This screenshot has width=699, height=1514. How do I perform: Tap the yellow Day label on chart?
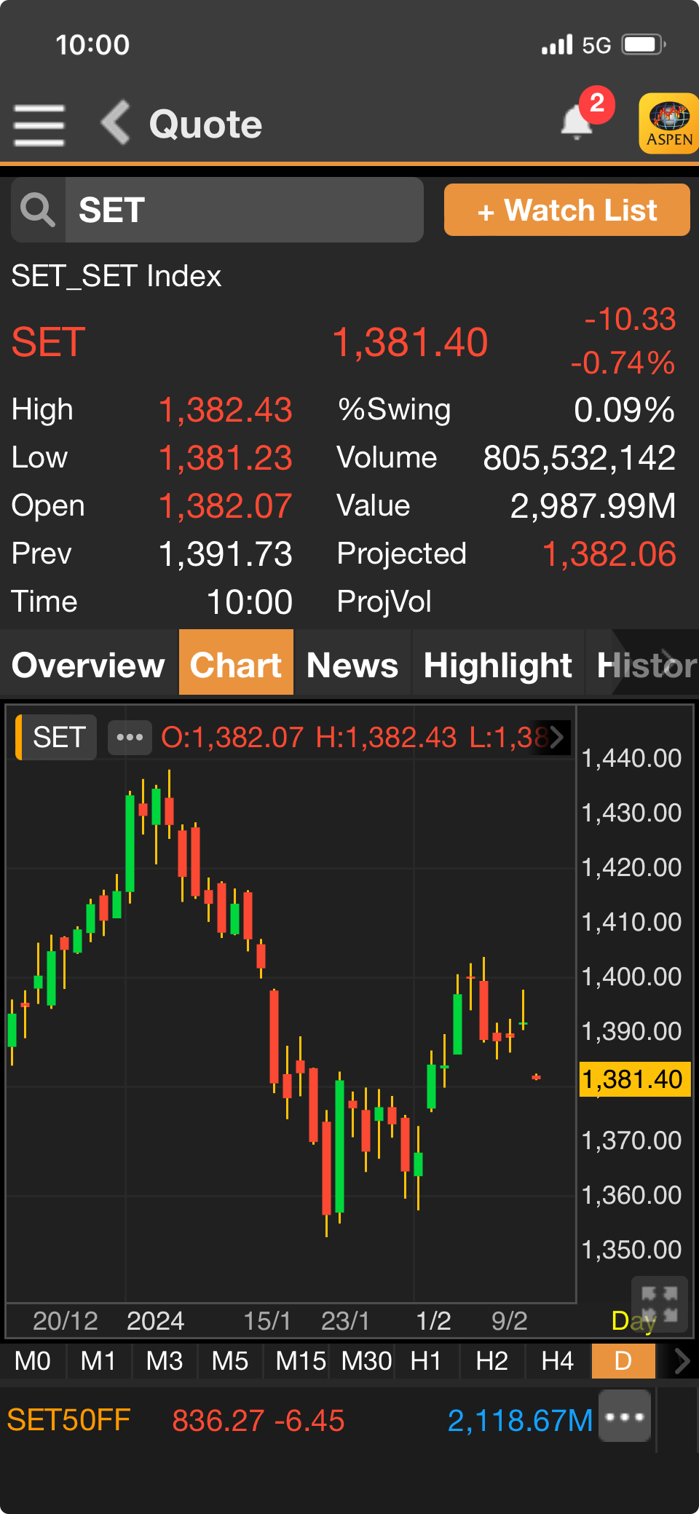point(633,1320)
